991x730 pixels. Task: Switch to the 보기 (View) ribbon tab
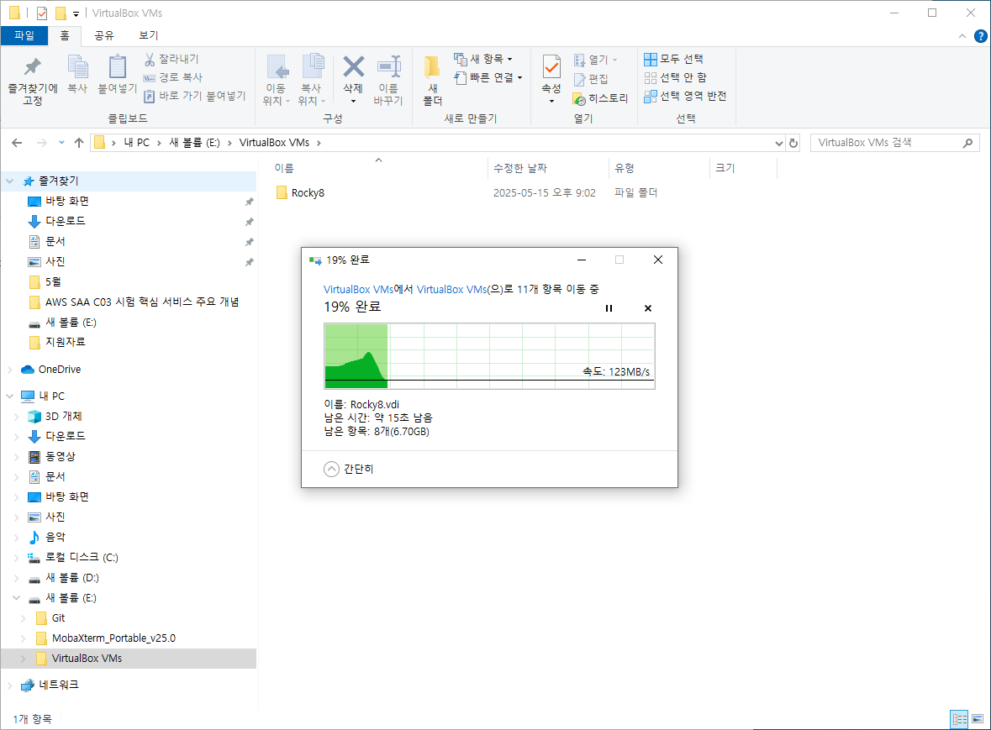click(x=149, y=35)
